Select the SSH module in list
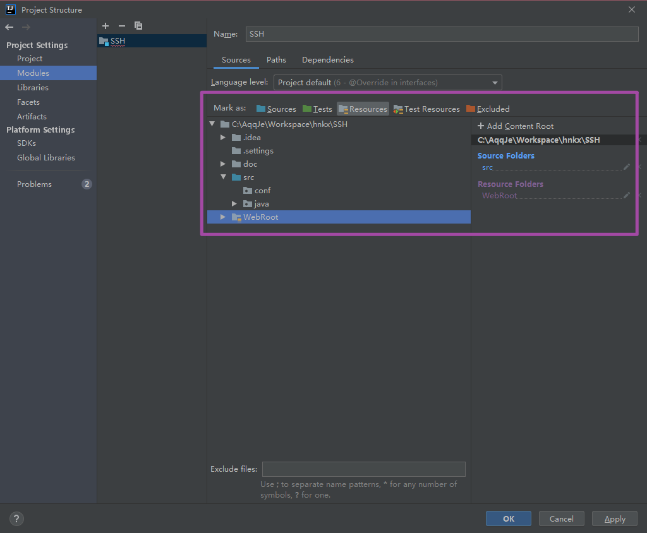The image size is (647, 533). point(152,41)
